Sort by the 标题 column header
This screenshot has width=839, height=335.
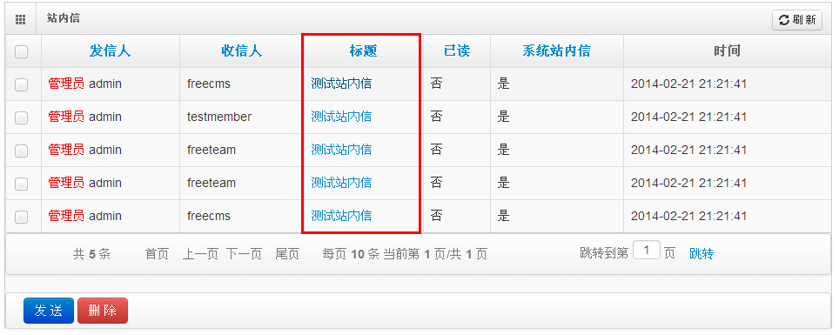coord(363,50)
